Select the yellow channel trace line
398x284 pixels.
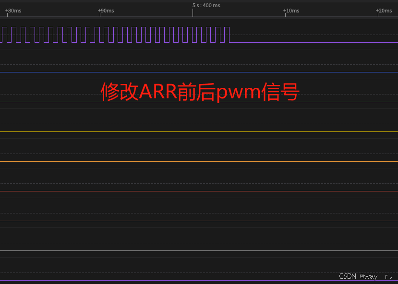pos(192,131)
